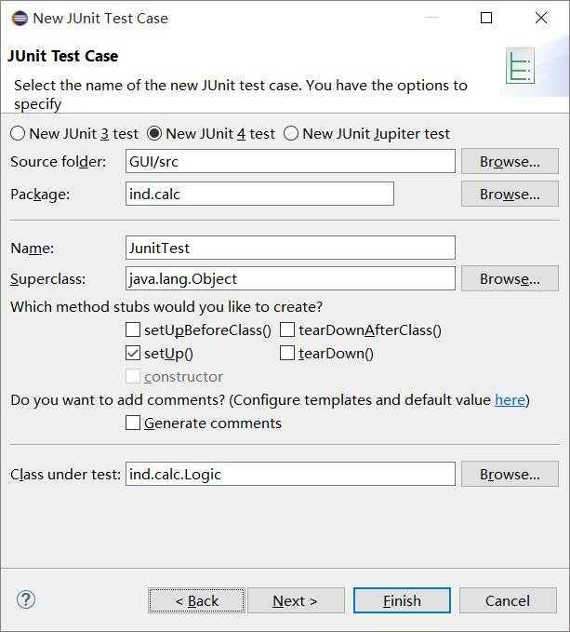Browse for the Superclass

[510, 278]
